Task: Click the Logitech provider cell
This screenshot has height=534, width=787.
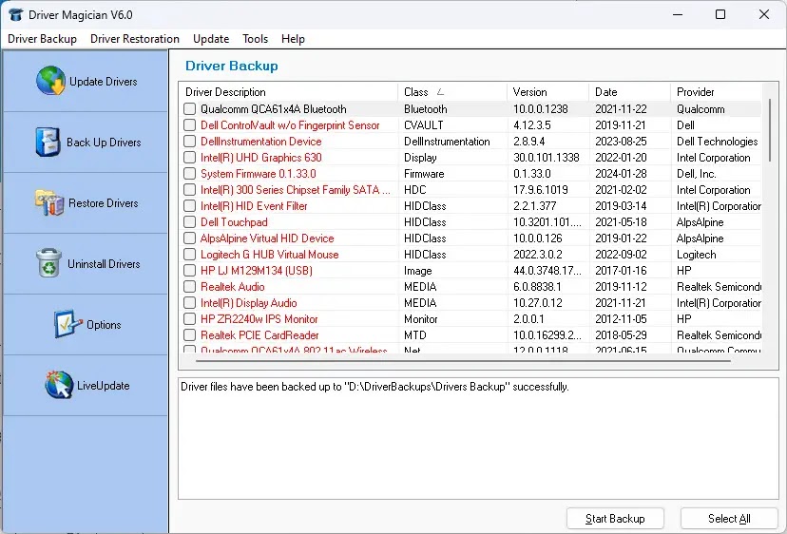Action: (x=696, y=255)
